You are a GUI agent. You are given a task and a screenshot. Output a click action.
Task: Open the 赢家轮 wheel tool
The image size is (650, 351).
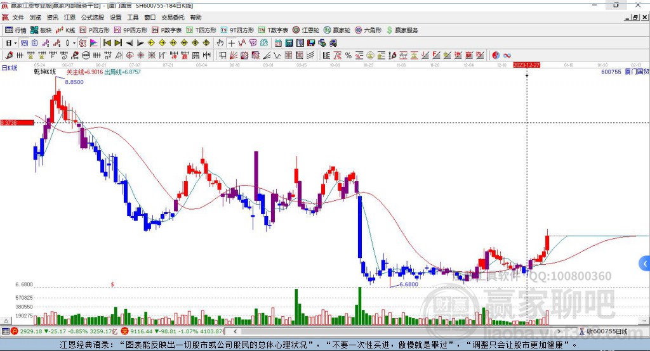(x=337, y=30)
